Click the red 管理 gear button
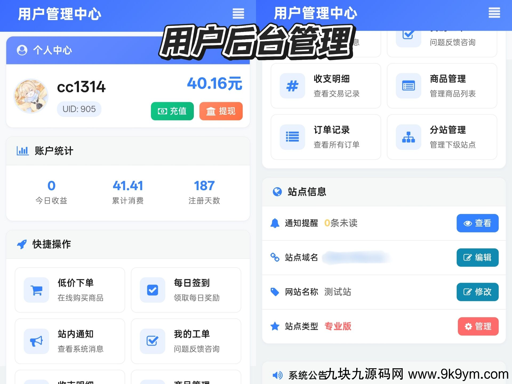This screenshot has width=512, height=384. tap(478, 326)
